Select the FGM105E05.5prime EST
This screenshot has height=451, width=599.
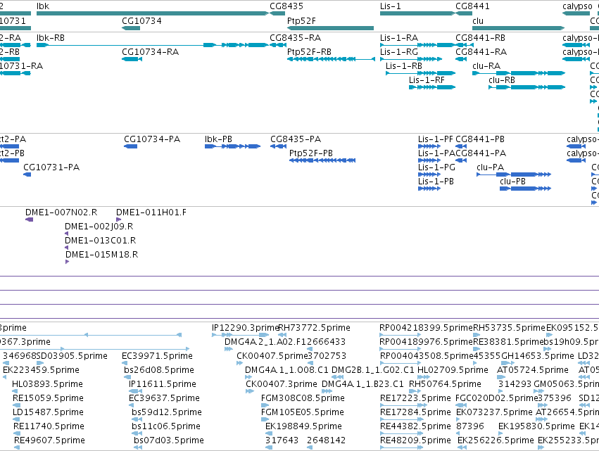[265, 419]
